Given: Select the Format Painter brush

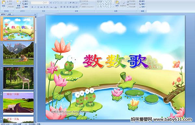Looking at the screenshot, I should tap(8, 7).
